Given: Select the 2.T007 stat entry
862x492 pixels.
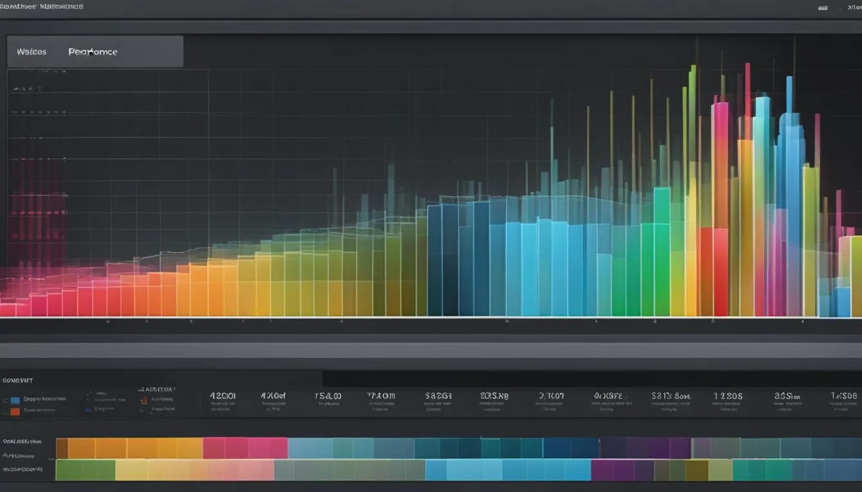Looking at the screenshot, I should point(551,396).
